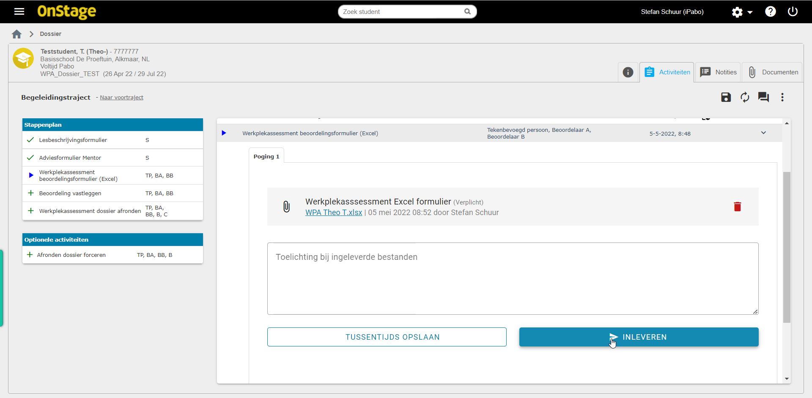Open the Lesbeschrijvingsformulier step
This screenshot has height=398, width=812.
(x=73, y=140)
